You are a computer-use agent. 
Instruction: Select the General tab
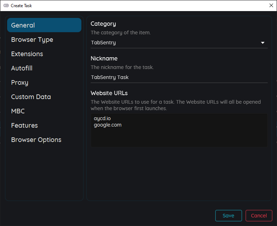[44, 25]
